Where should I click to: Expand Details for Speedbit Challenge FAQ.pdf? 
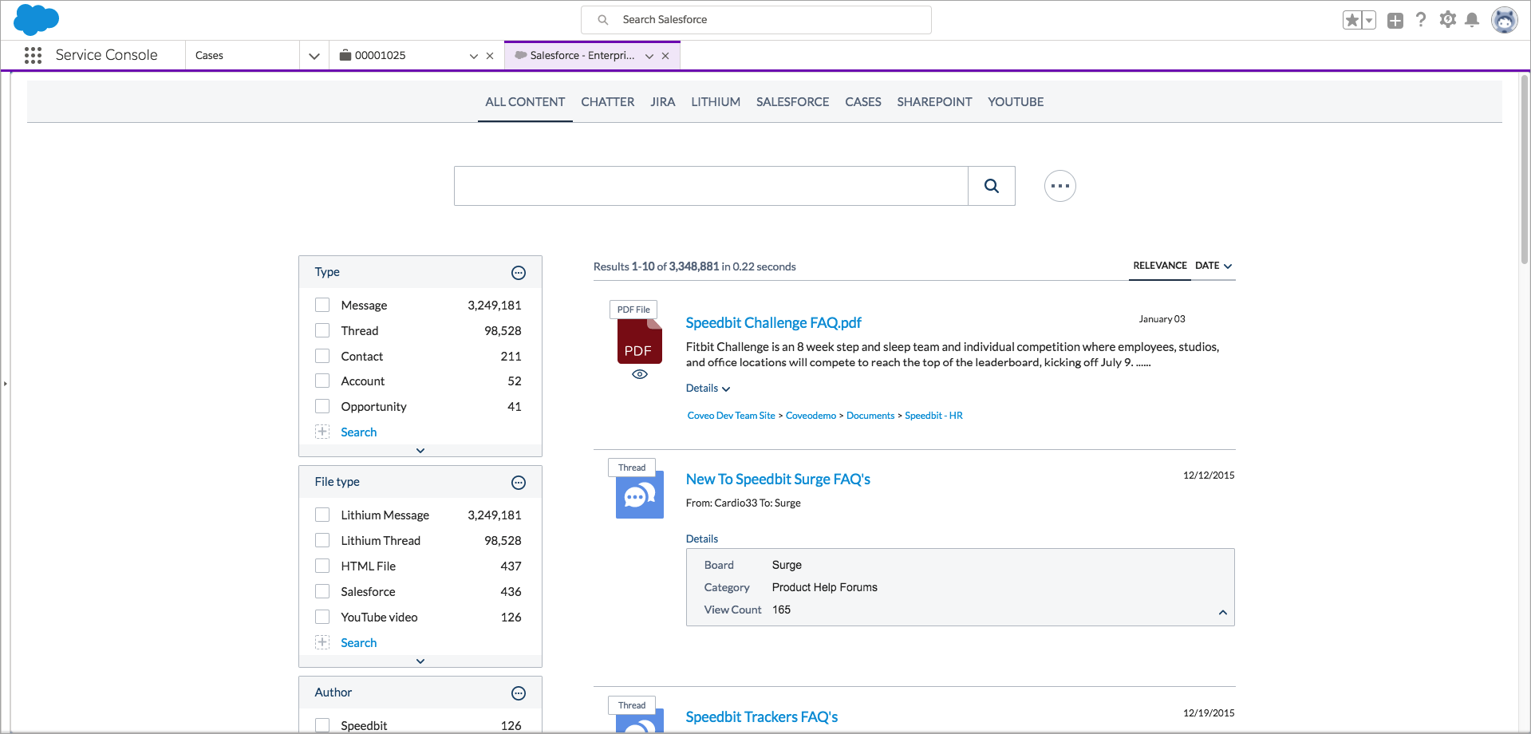(708, 389)
